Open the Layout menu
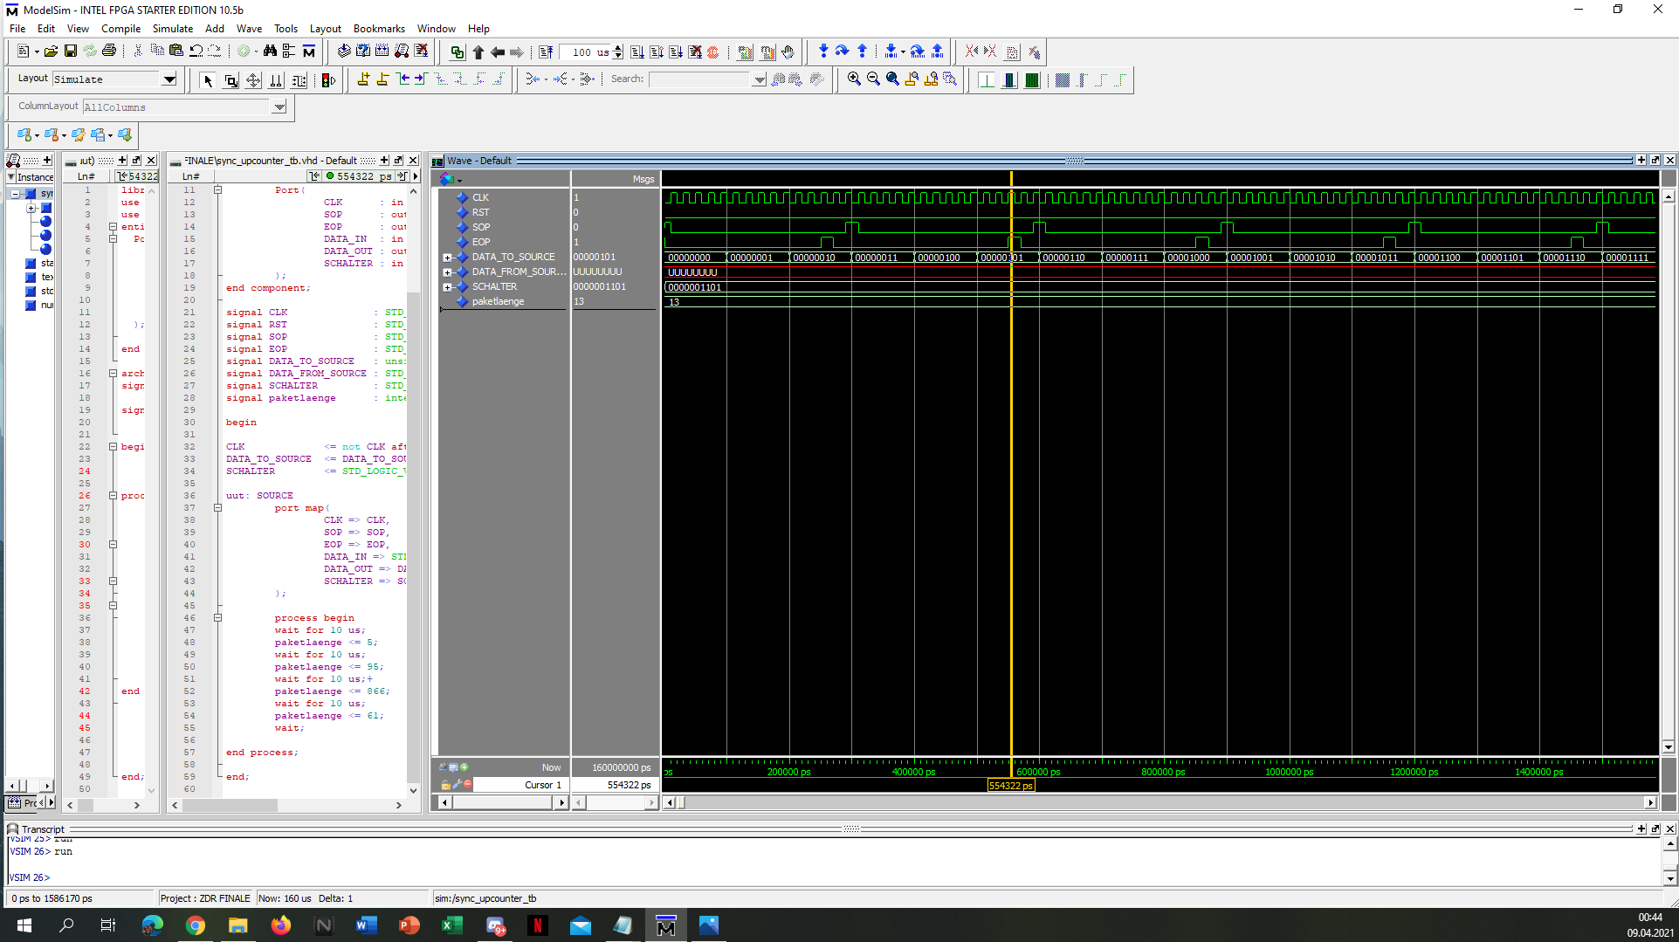1679x942 pixels. [x=325, y=29]
